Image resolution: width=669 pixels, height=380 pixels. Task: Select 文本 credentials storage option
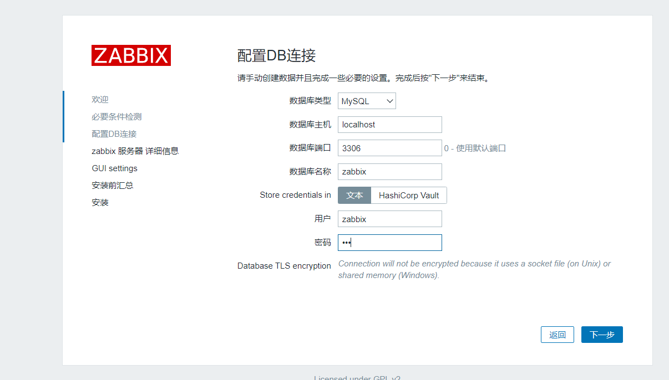[354, 195]
